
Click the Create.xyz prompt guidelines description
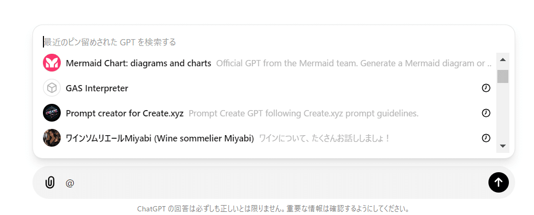pos(303,113)
